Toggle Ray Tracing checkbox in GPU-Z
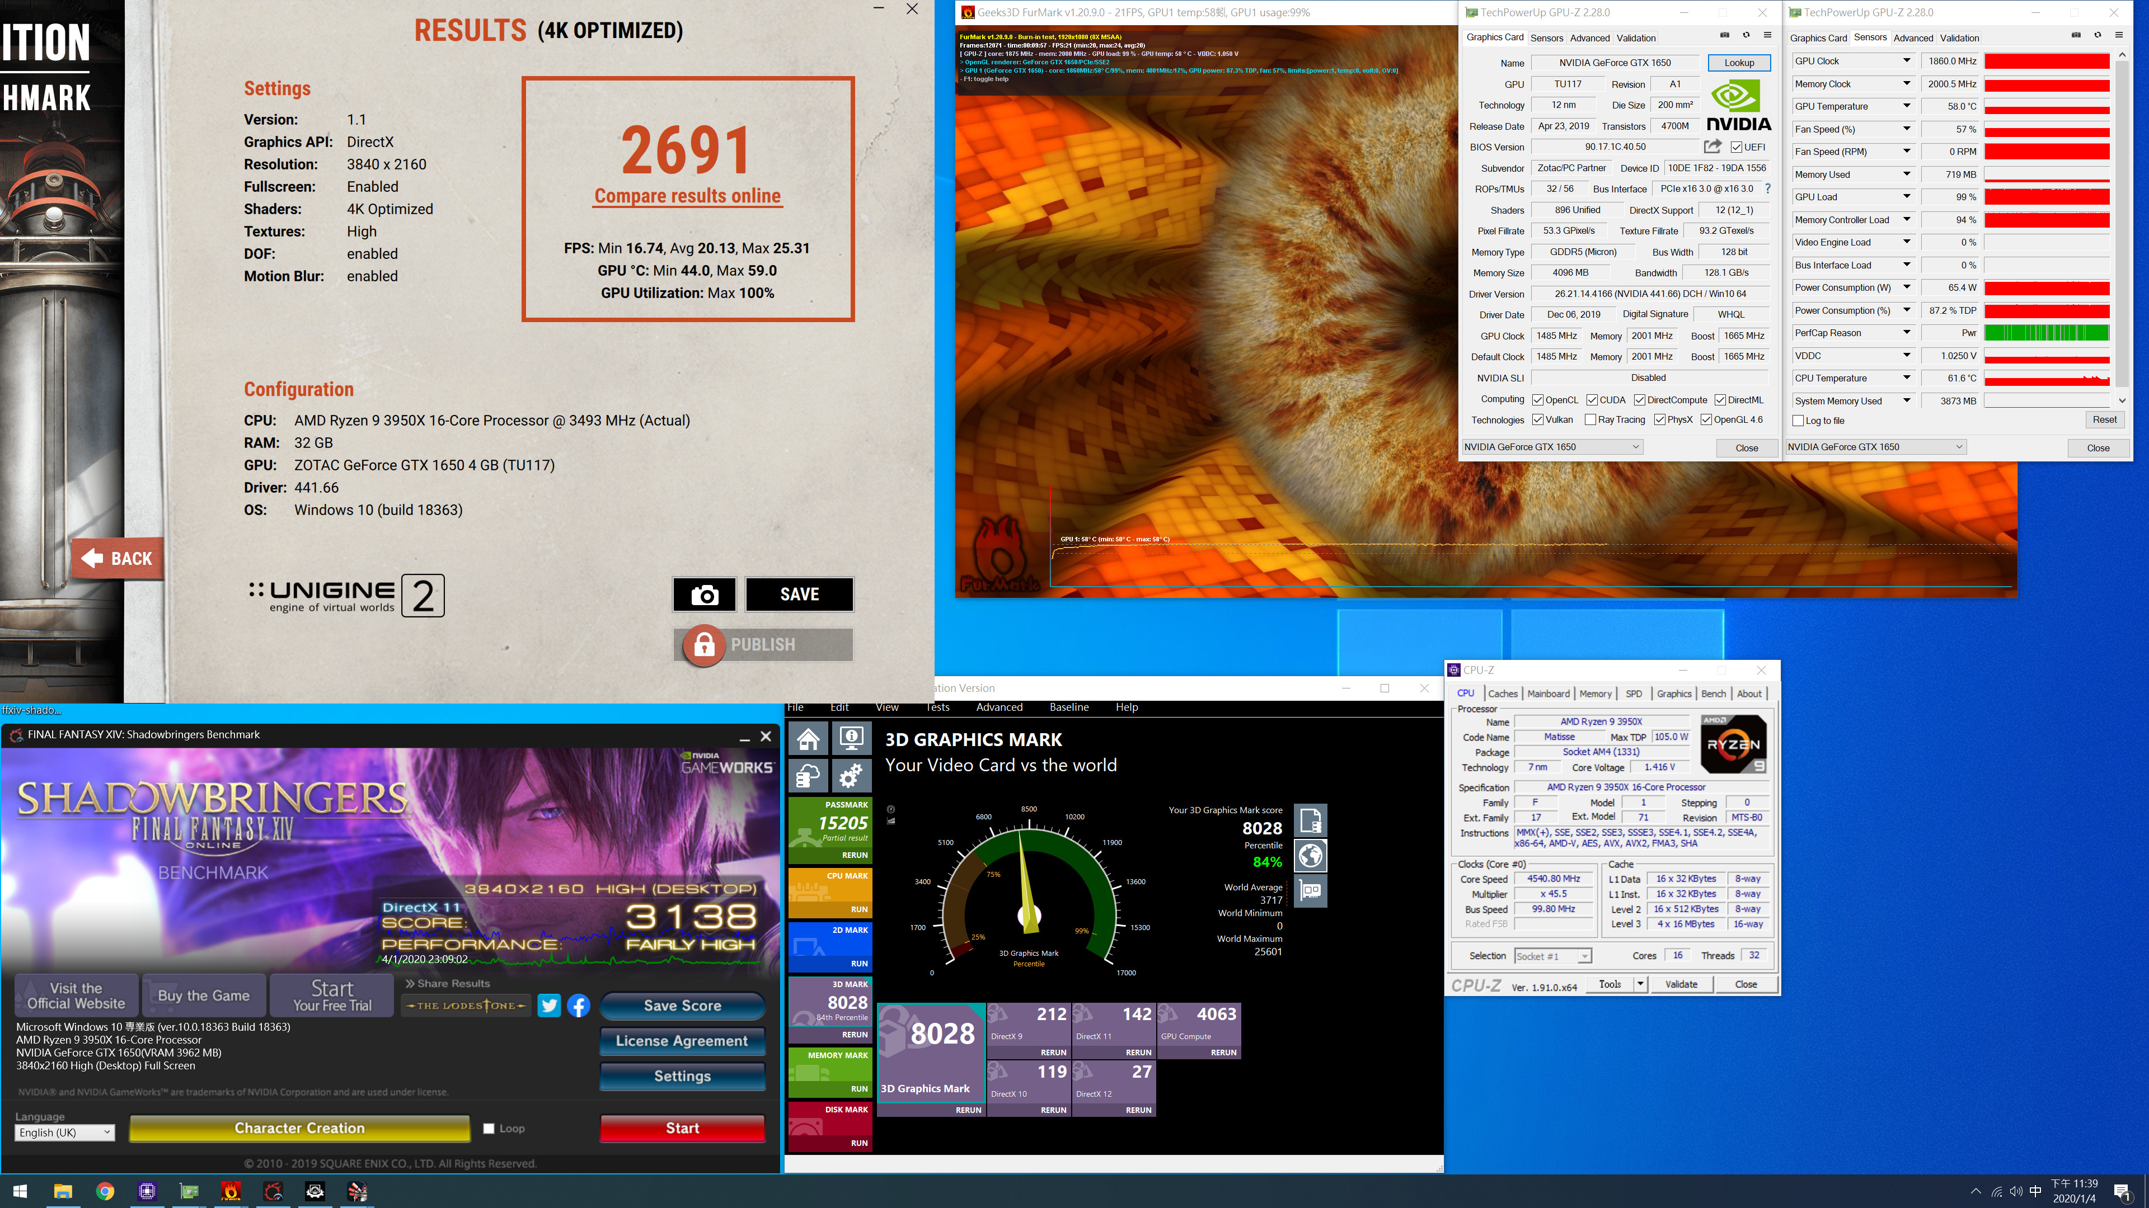Screen dimensions: 2149x1208 (1590, 419)
